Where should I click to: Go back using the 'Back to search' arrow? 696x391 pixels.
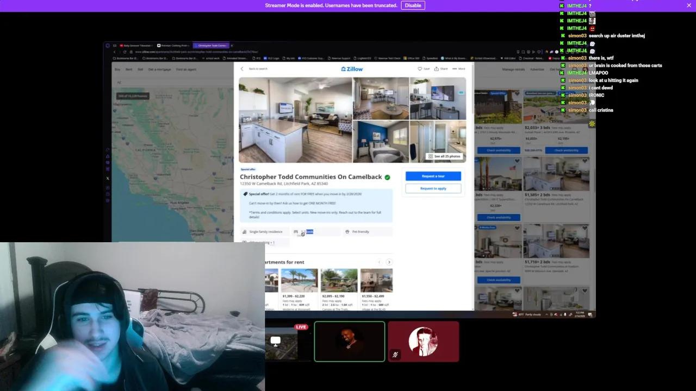pyautogui.click(x=243, y=69)
